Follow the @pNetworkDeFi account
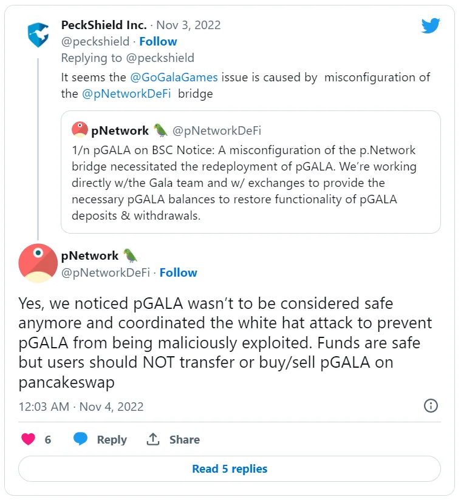 coord(178,272)
